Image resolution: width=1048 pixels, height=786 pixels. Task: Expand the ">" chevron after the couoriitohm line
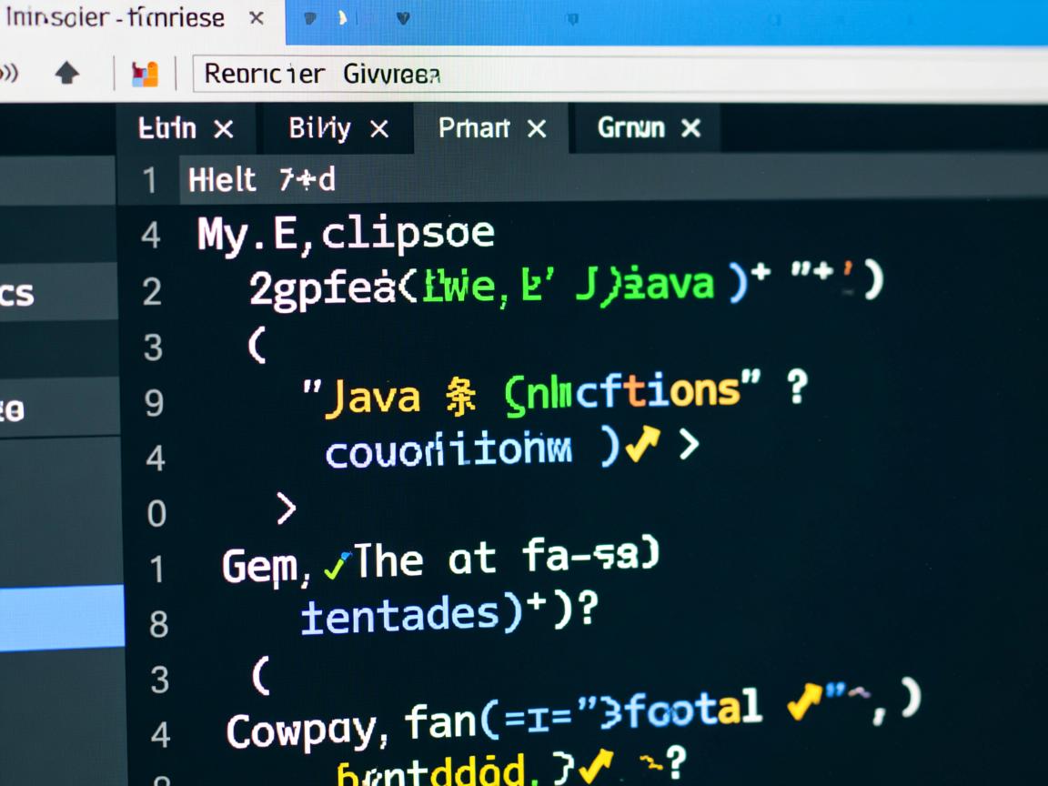(690, 444)
